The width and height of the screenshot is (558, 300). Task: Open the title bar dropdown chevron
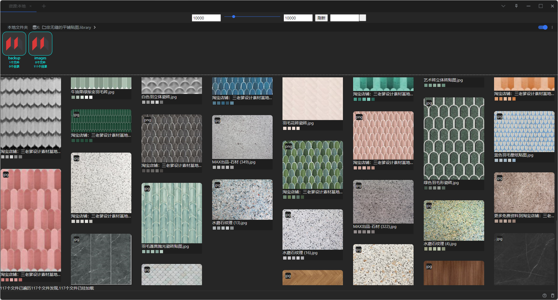tap(503, 6)
